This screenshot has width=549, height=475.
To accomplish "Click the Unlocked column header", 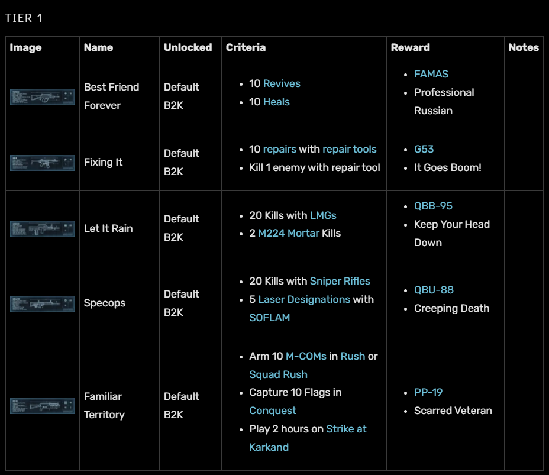I will pos(188,47).
